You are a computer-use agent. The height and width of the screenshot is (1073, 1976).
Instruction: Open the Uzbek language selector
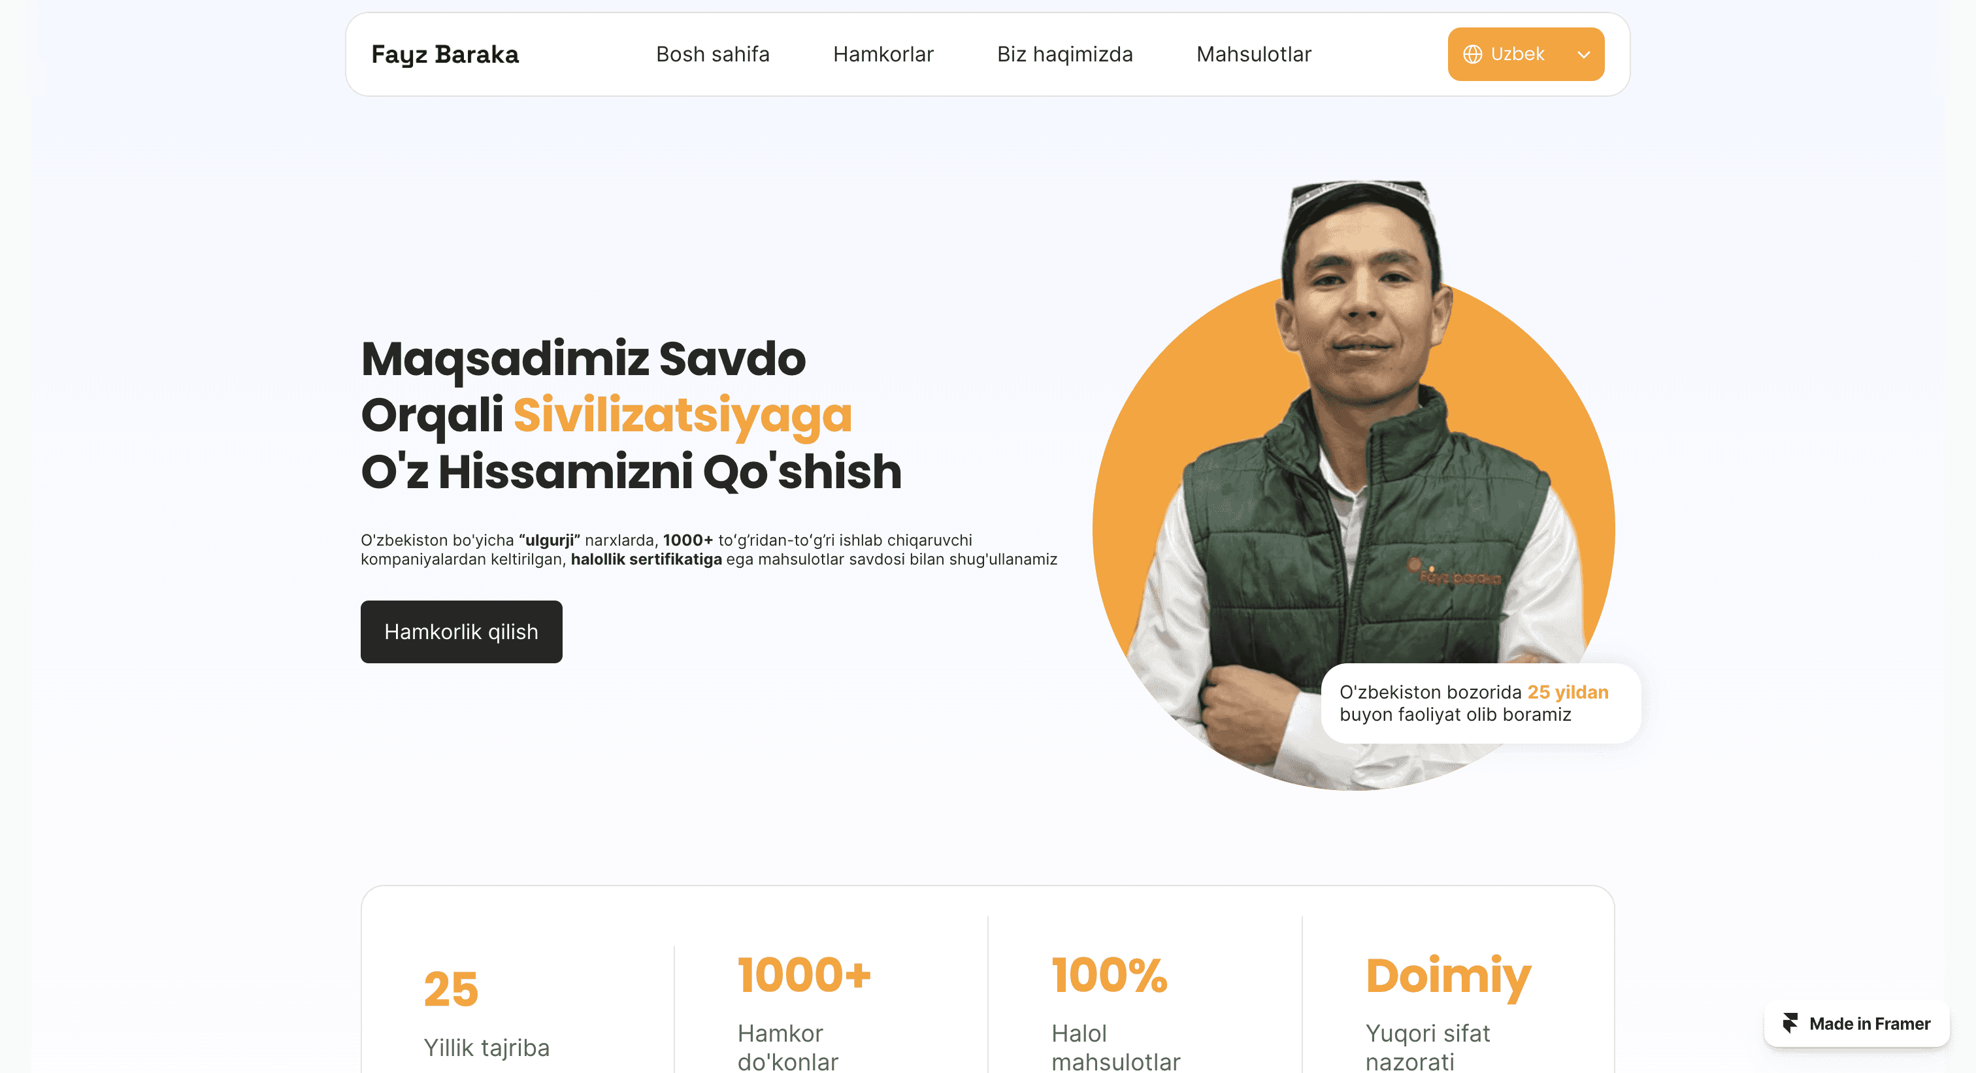tap(1525, 54)
